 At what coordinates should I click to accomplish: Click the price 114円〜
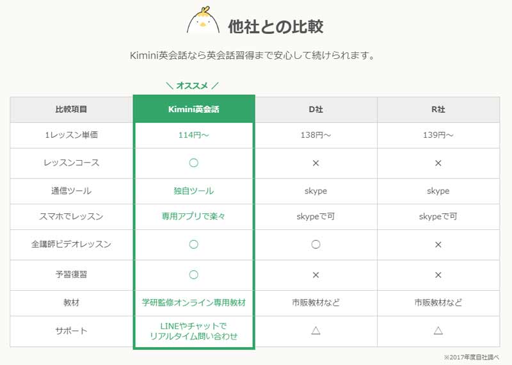coord(194,135)
